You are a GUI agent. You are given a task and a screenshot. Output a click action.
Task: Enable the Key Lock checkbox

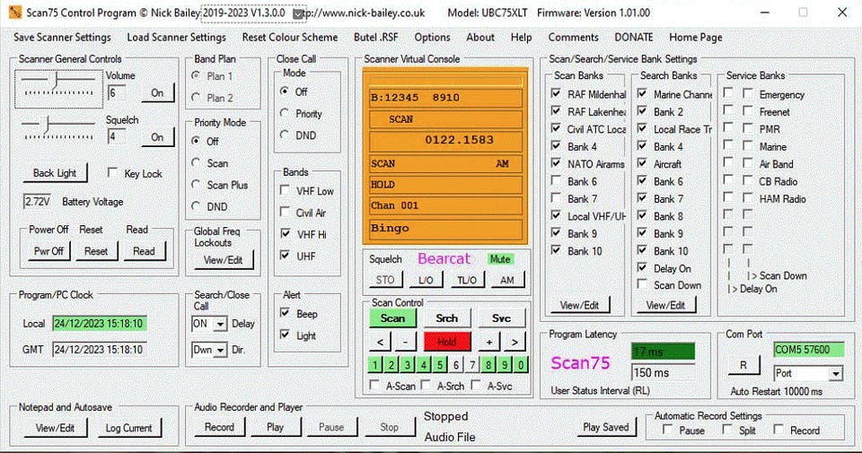[x=113, y=173]
